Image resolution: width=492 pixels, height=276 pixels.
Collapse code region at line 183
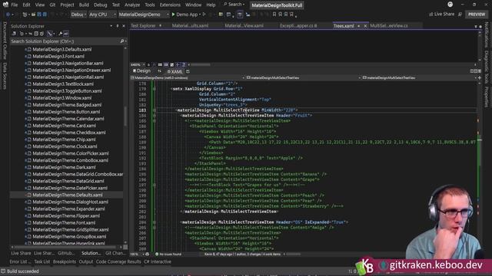[154, 110]
